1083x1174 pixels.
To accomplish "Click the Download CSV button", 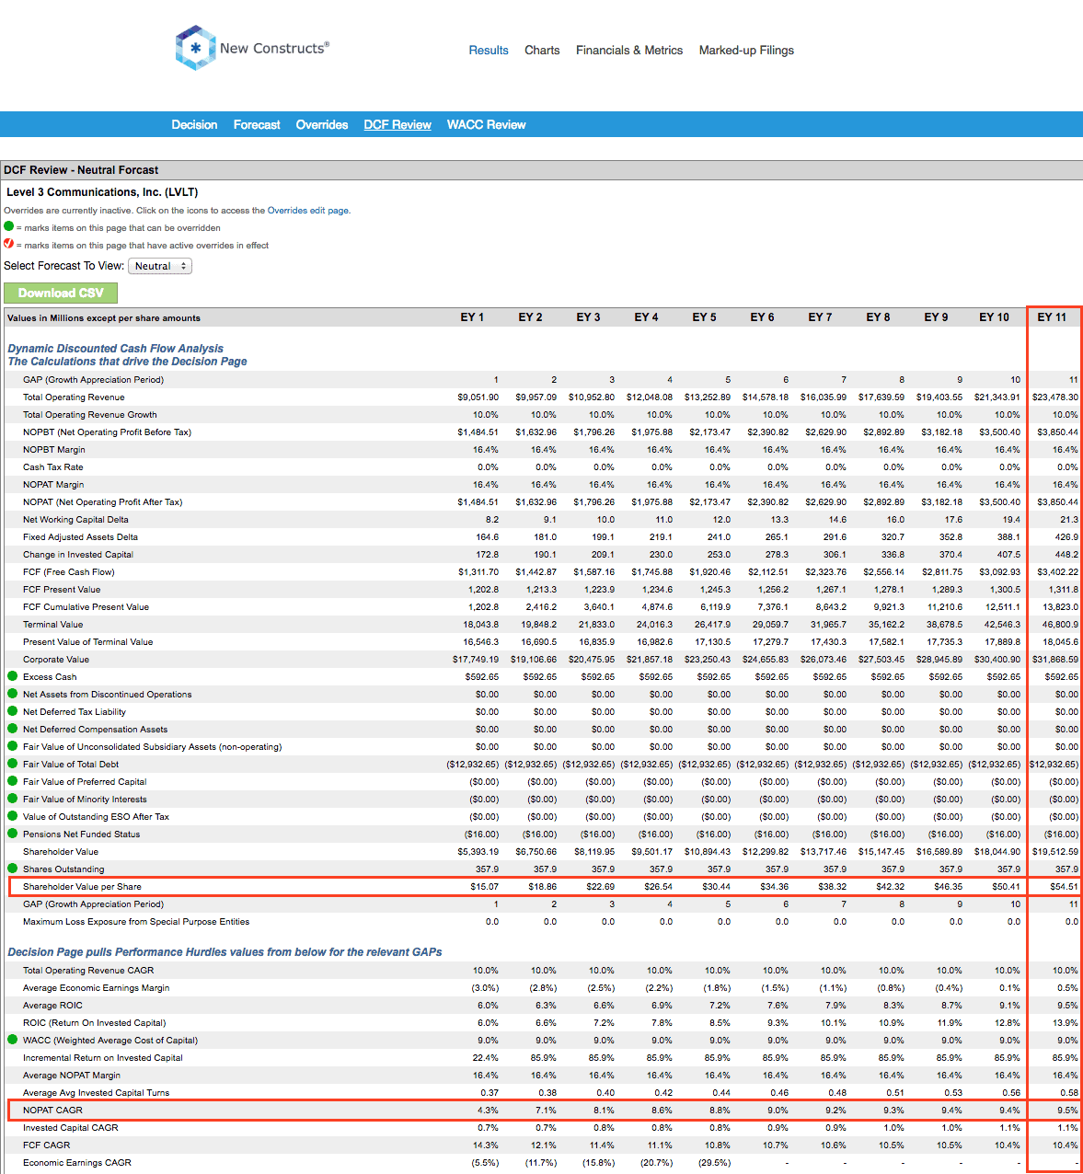I will [61, 293].
